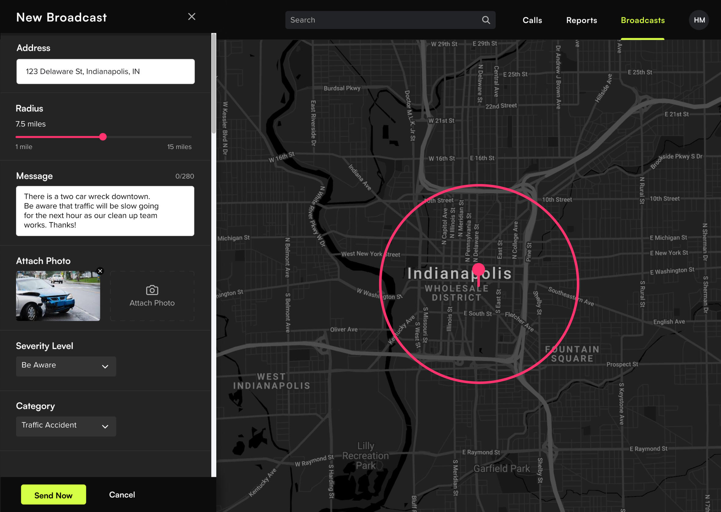Cancel the new broadcast

click(x=122, y=495)
